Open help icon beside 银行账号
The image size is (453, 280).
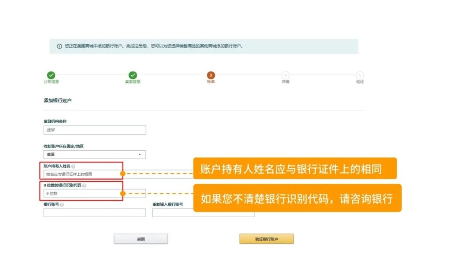pyautogui.click(x=62, y=204)
